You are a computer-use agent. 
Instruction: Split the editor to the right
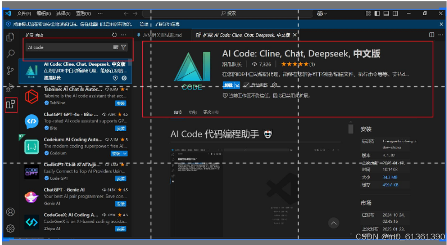(x=431, y=35)
